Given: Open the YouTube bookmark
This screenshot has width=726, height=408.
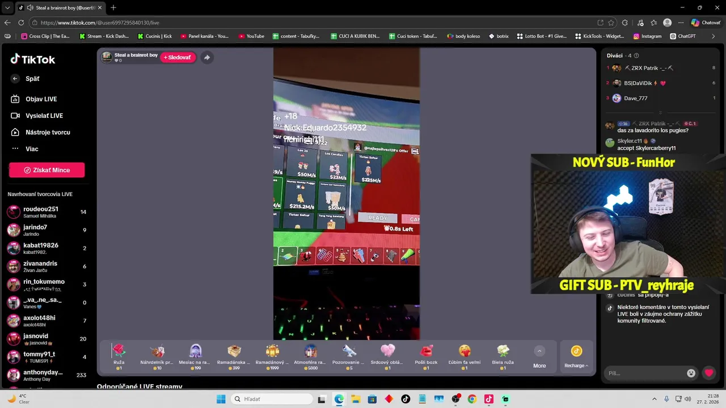Looking at the screenshot, I should pyautogui.click(x=251, y=36).
